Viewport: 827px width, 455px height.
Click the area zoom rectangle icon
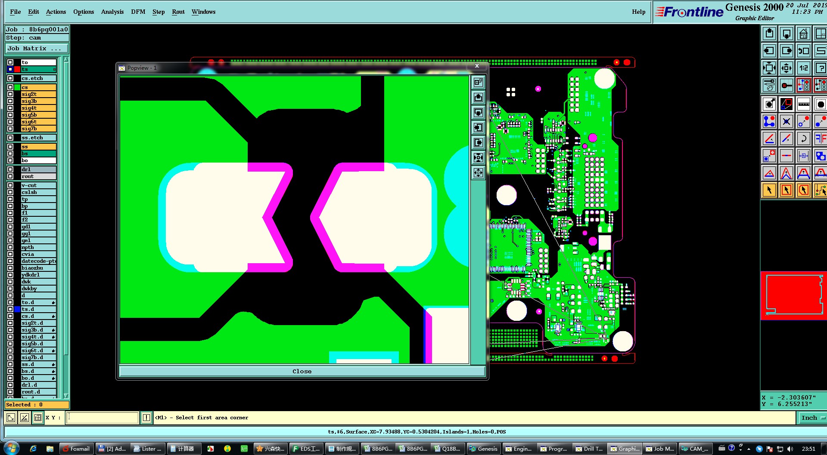787,104
